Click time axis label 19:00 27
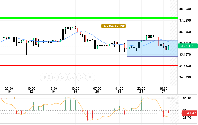 coord(163,90)
